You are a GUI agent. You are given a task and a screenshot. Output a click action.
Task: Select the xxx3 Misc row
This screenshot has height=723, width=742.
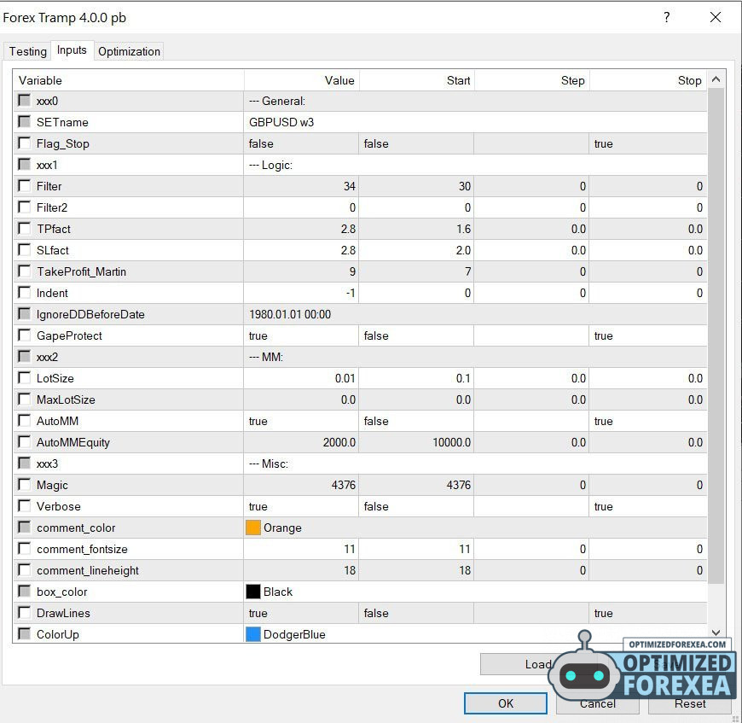(x=360, y=464)
